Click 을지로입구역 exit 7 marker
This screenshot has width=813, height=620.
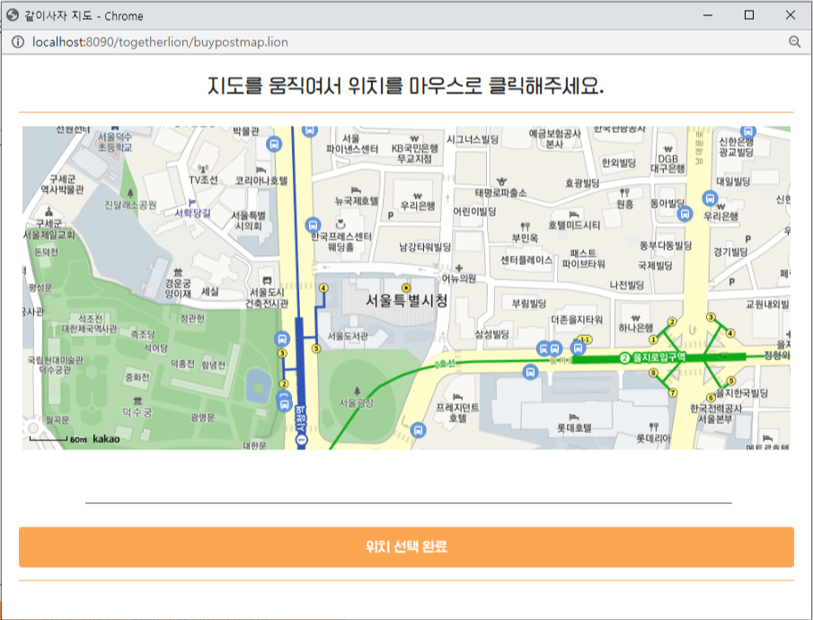click(x=673, y=393)
